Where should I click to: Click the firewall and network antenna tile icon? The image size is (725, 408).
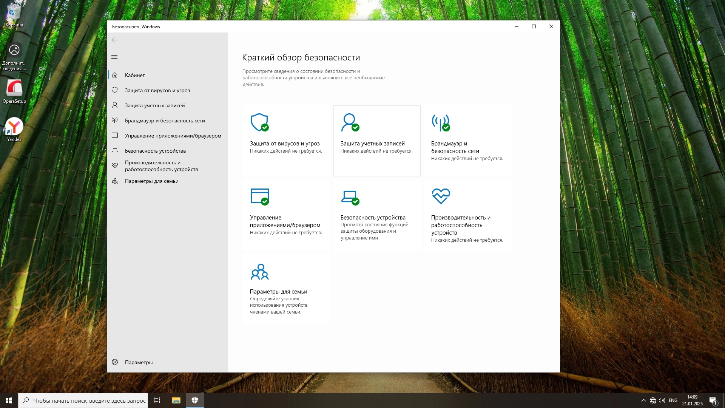click(441, 122)
